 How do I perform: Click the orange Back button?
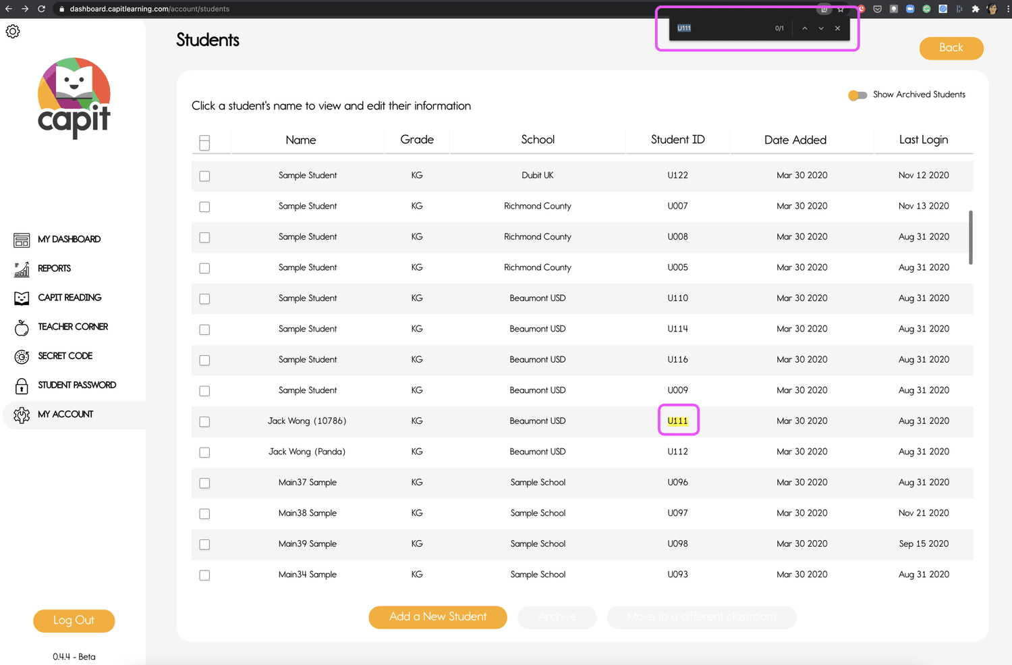pos(951,48)
